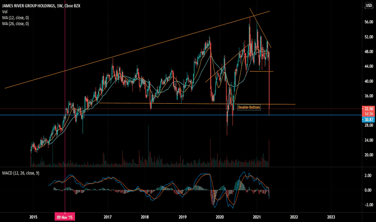Click the MACD 0.00 scale label

[x=368, y=190]
